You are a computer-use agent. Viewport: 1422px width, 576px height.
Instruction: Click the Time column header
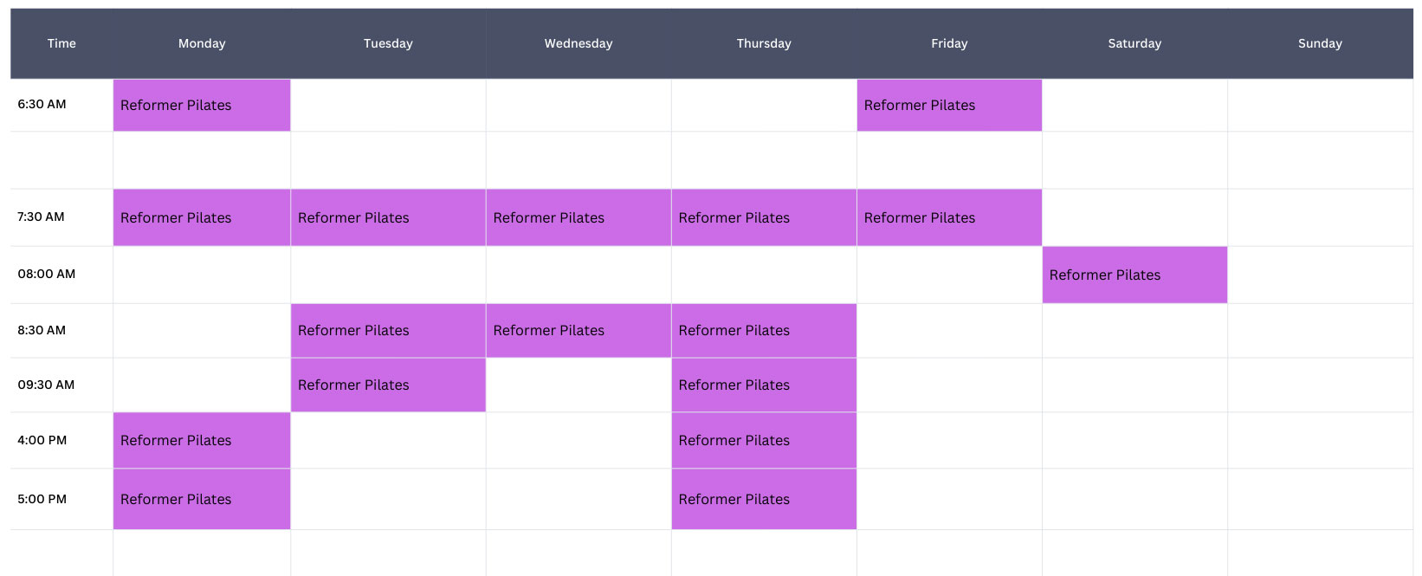(61, 43)
